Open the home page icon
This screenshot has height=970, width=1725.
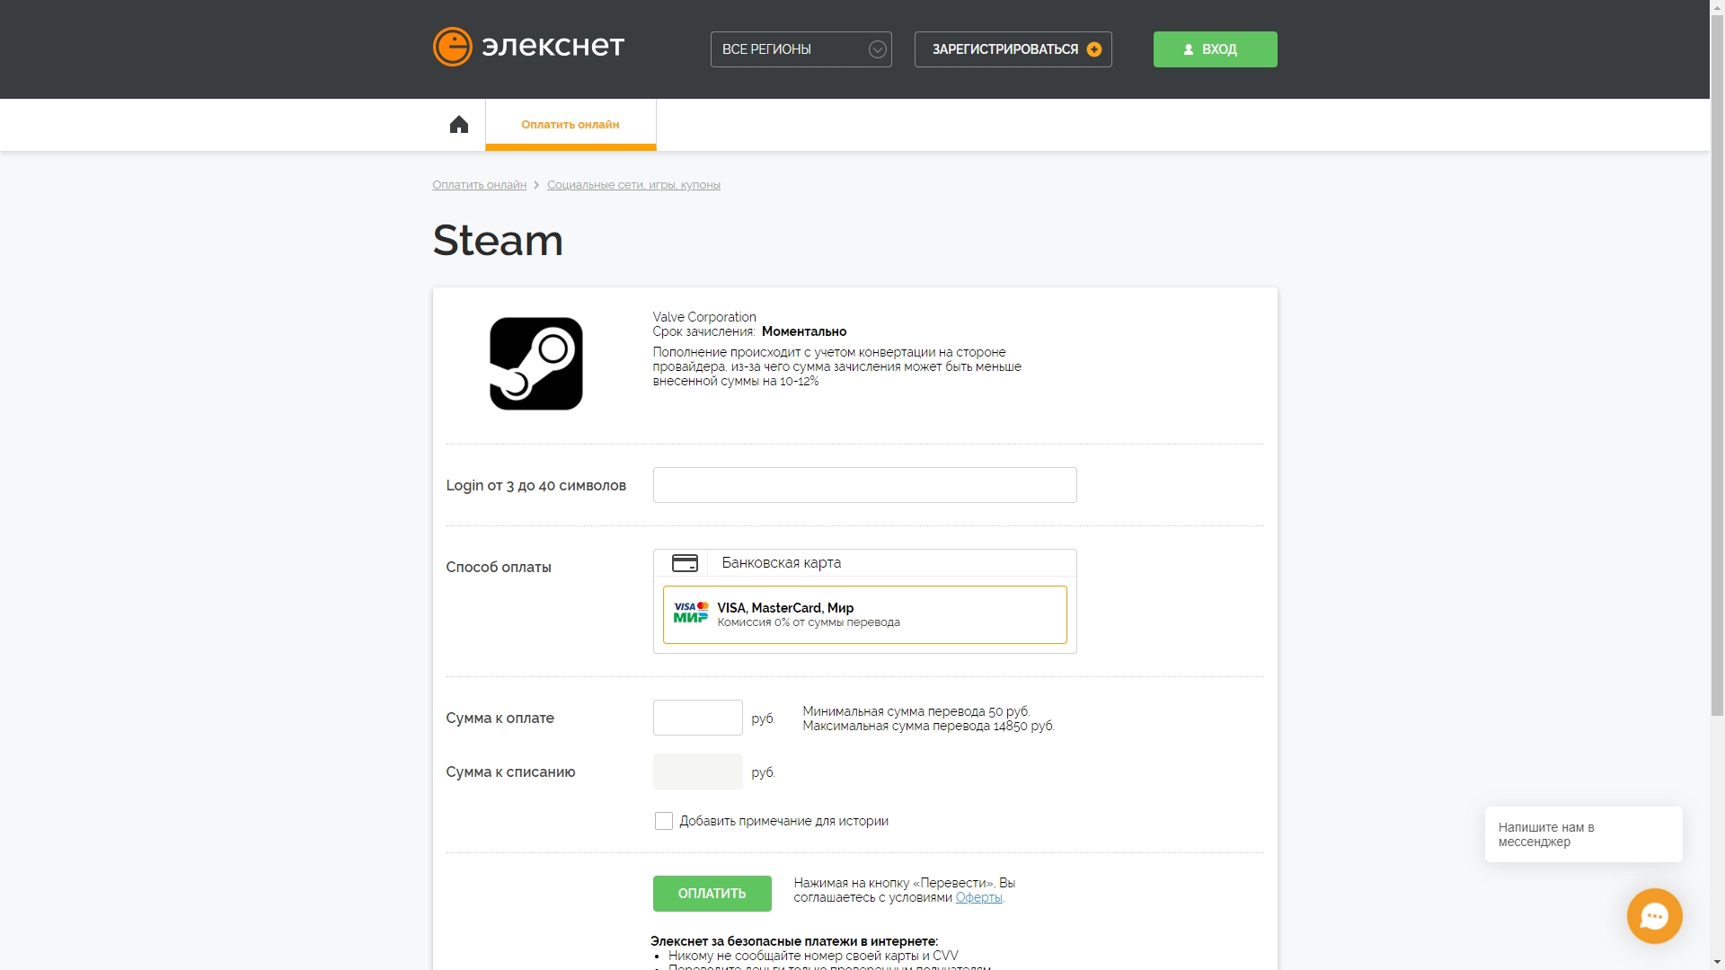pyautogui.click(x=459, y=125)
